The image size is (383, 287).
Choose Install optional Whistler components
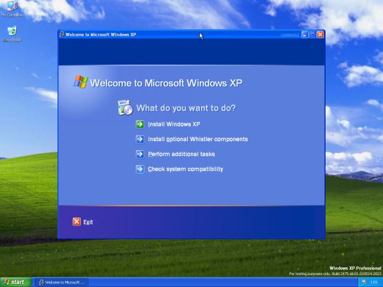click(198, 139)
